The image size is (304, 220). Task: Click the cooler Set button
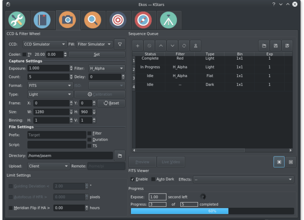(97, 55)
